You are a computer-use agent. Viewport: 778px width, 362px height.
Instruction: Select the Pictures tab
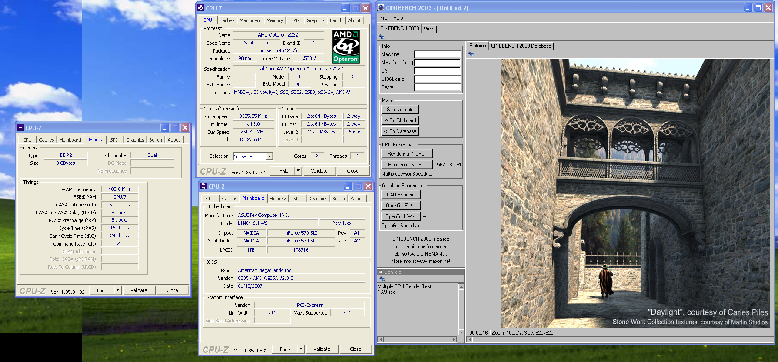click(x=477, y=46)
